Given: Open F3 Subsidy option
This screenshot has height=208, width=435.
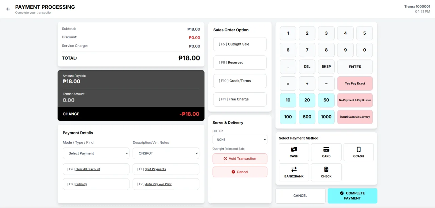Looking at the screenshot, I should pos(96,184).
